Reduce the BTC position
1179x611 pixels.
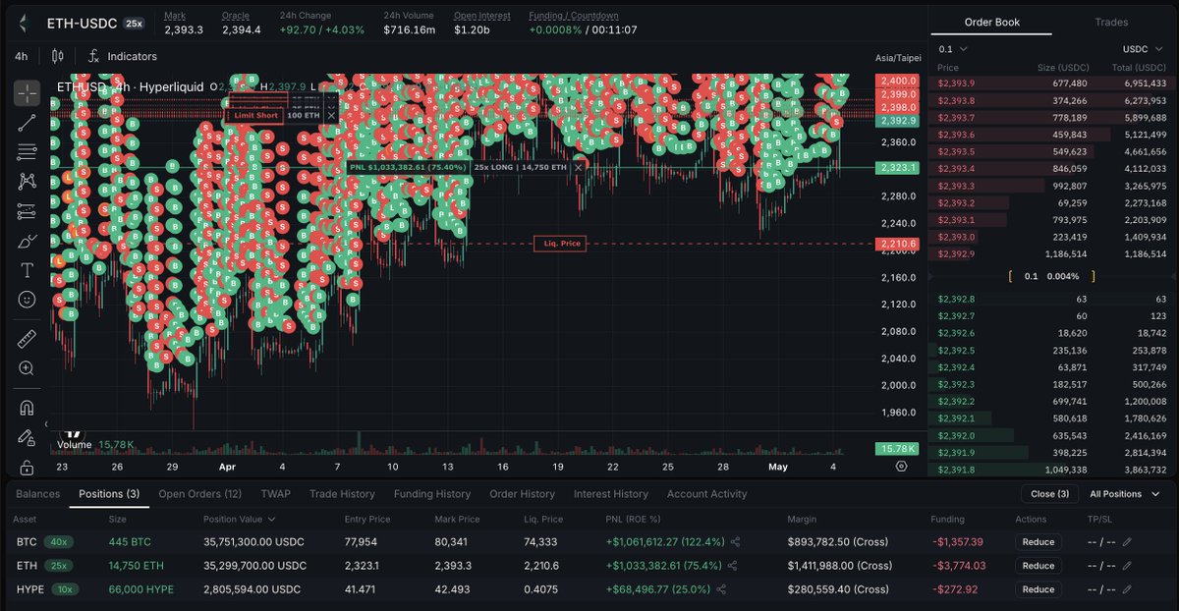tap(1039, 542)
